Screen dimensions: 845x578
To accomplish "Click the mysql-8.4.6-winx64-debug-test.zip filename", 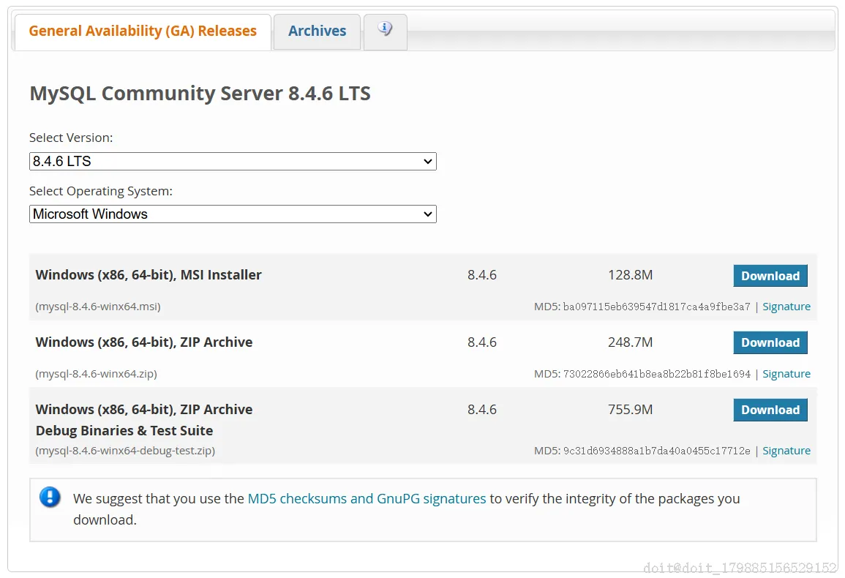I will click(x=125, y=451).
